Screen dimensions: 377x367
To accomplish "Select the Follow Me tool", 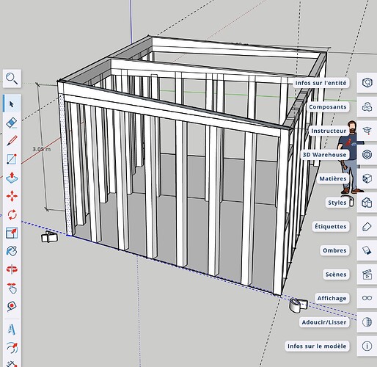I will 12,348.
